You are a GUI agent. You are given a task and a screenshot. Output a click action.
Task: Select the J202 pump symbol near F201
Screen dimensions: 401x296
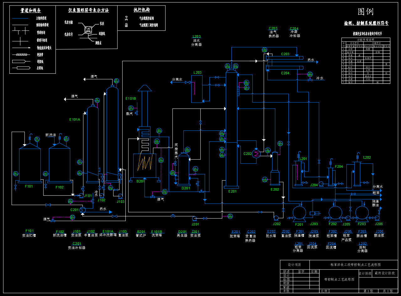[x=276, y=218]
